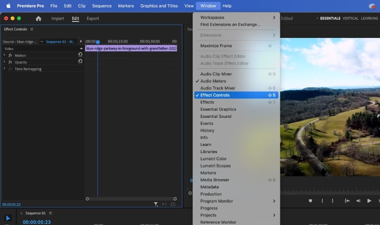This screenshot has height=225, width=380.
Task: Select Lumetri Color from Window menu
Action: pos(236,159)
